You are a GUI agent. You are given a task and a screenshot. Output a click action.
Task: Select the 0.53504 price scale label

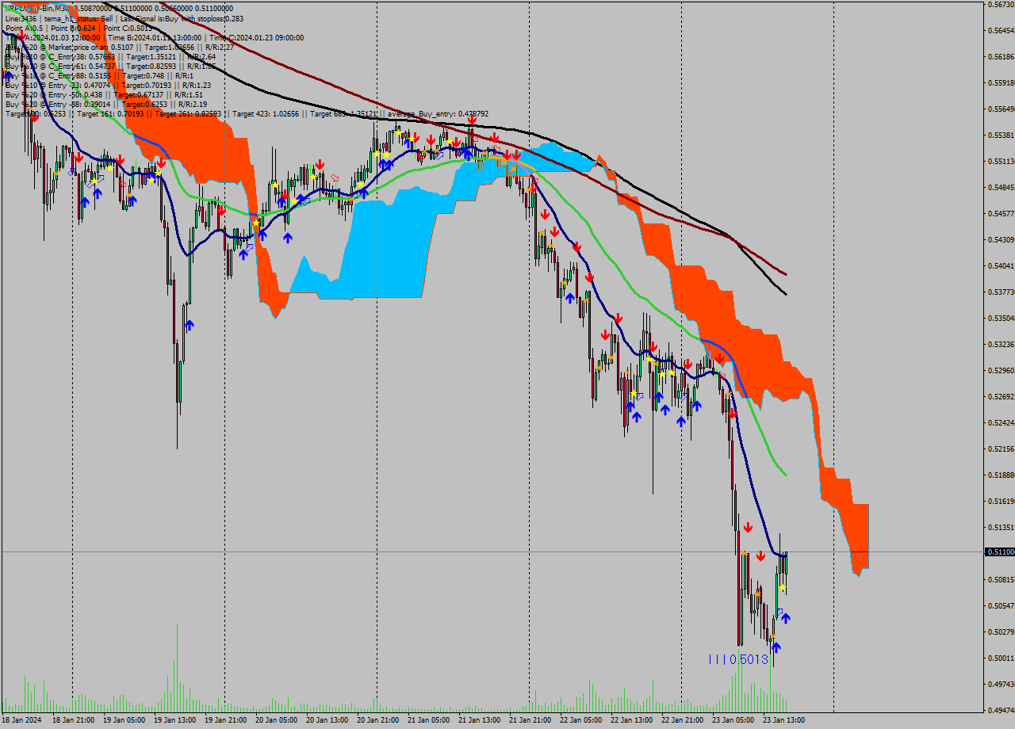coord(1002,318)
